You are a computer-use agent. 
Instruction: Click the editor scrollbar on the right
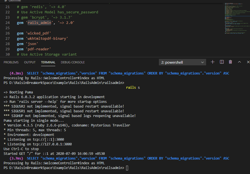249,28
